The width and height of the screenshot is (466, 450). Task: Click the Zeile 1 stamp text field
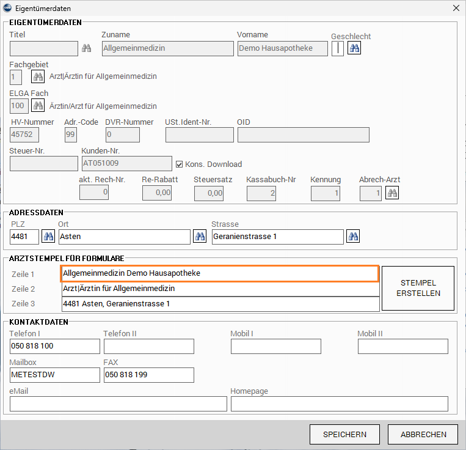220,273
